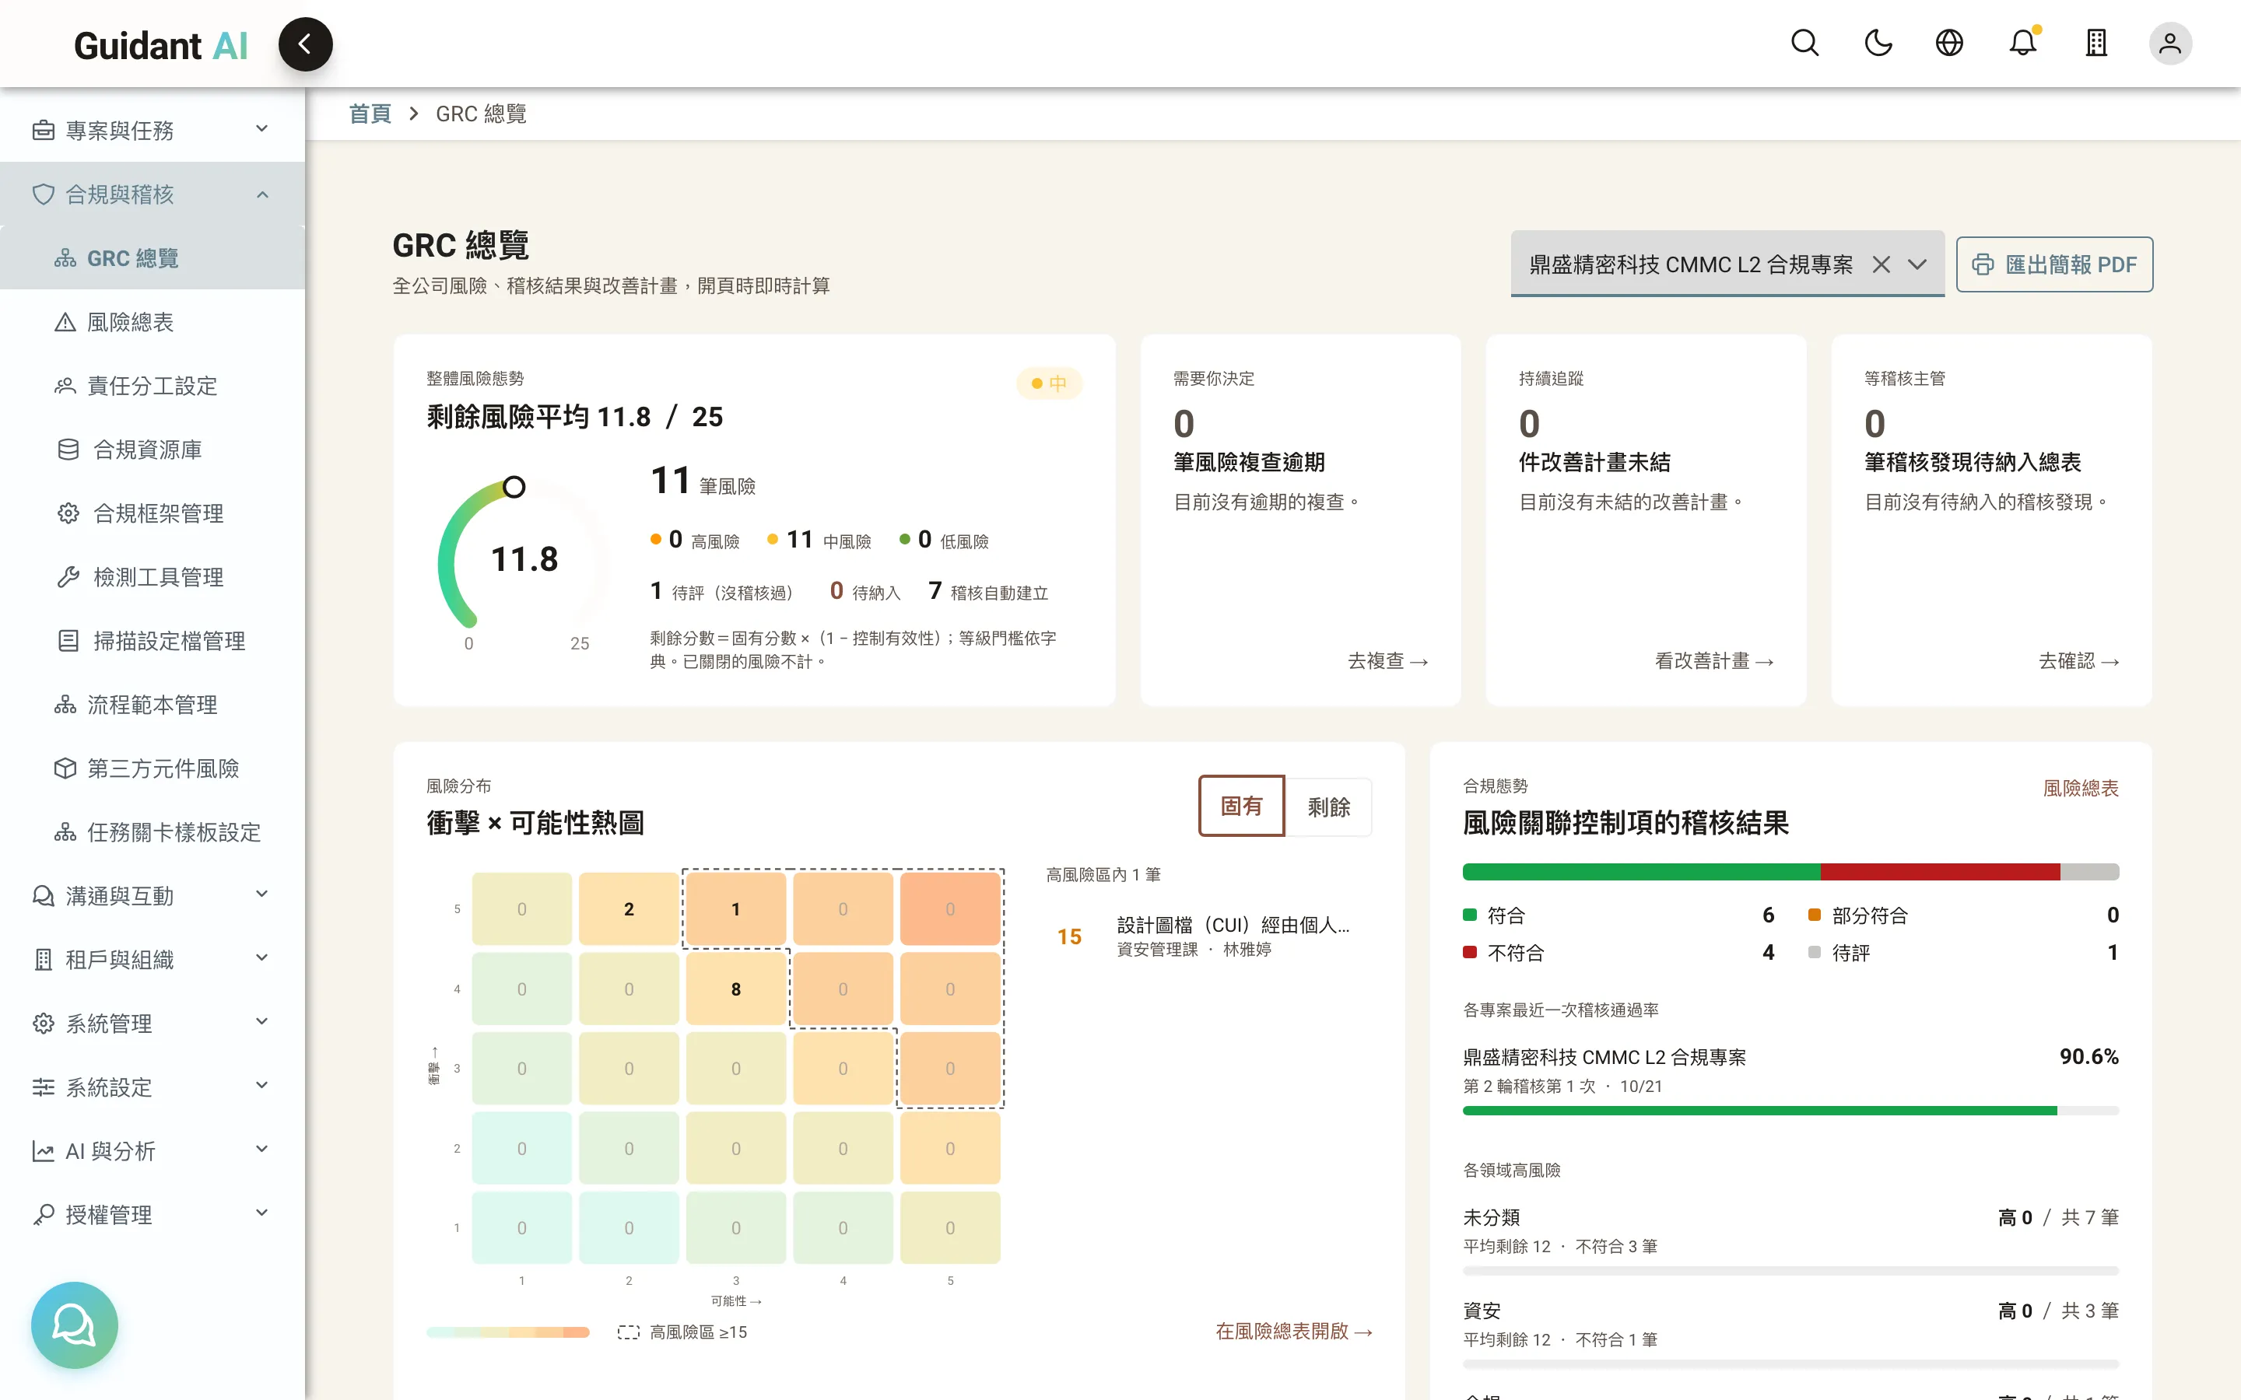Collapse the sidebar with the back arrow
Screen dimensions: 2241x1400
(x=306, y=44)
